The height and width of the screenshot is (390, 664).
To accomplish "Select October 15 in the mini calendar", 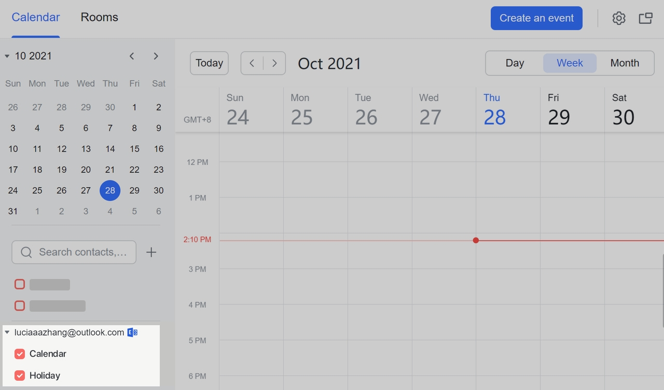I will (x=134, y=149).
